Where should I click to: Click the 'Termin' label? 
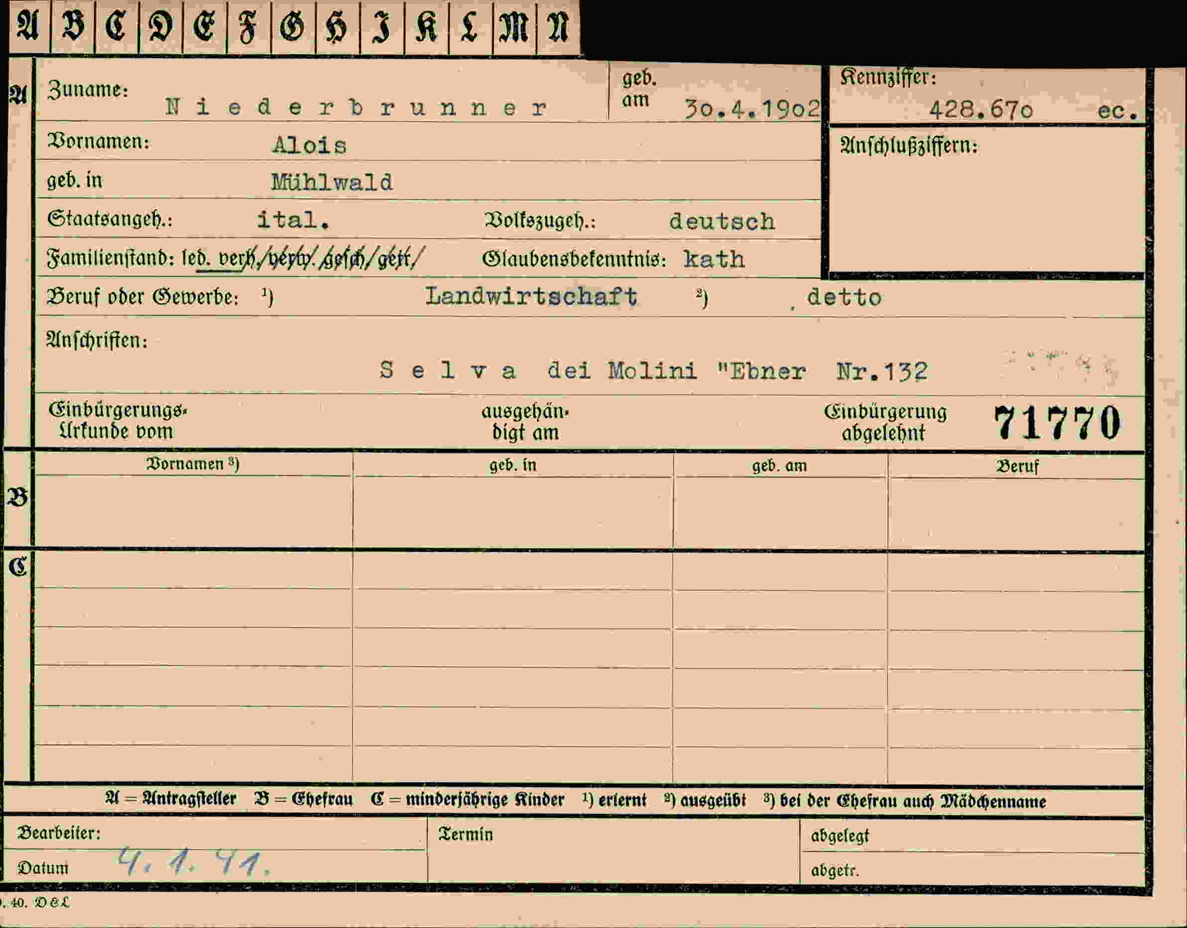pyautogui.click(x=466, y=834)
